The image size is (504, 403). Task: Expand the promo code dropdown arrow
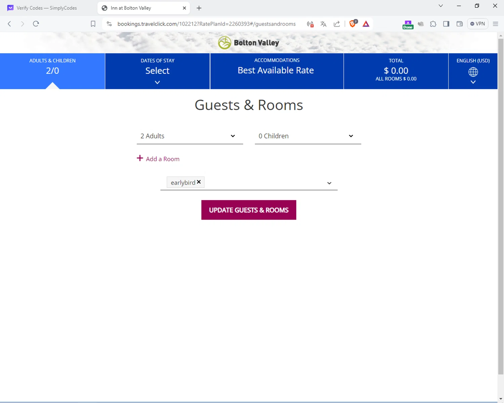[x=329, y=183]
